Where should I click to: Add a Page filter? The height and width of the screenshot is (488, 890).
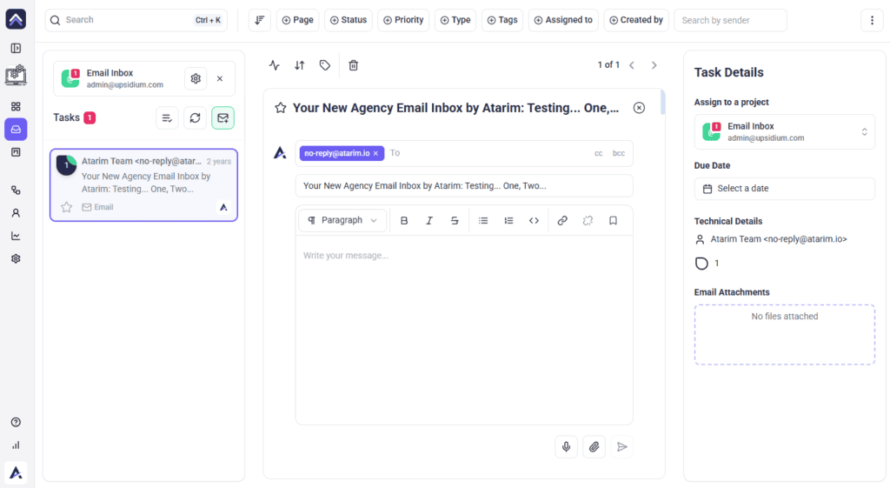point(298,20)
